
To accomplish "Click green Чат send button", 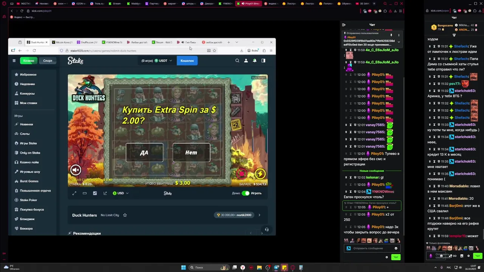I will (396, 257).
